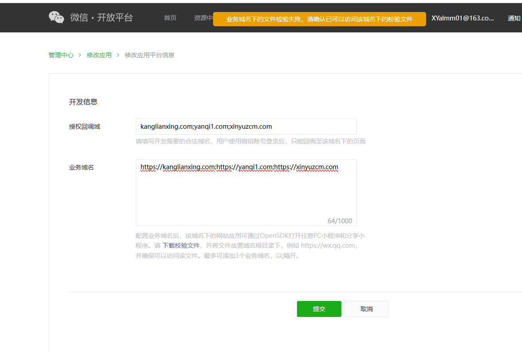The width and height of the screenshot is (522, 352).
Task: Click the 下载校验文件 link
Action: pyautogui.click(x=181, y=245)
